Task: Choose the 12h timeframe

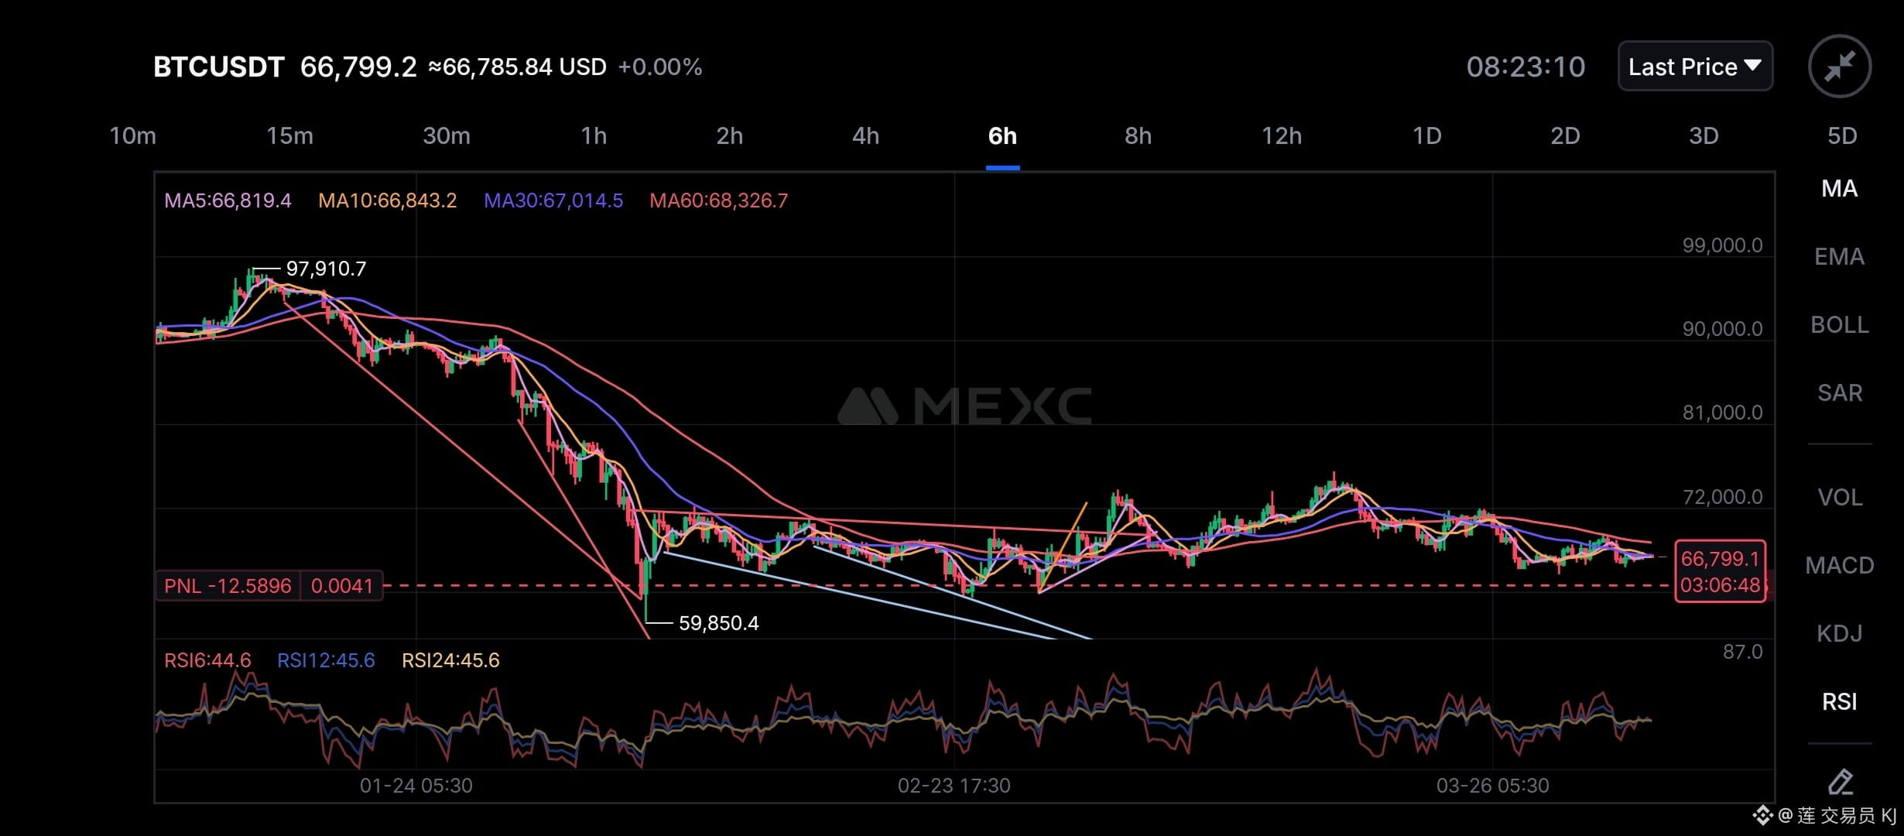Action: click(x=1282, y=136)
